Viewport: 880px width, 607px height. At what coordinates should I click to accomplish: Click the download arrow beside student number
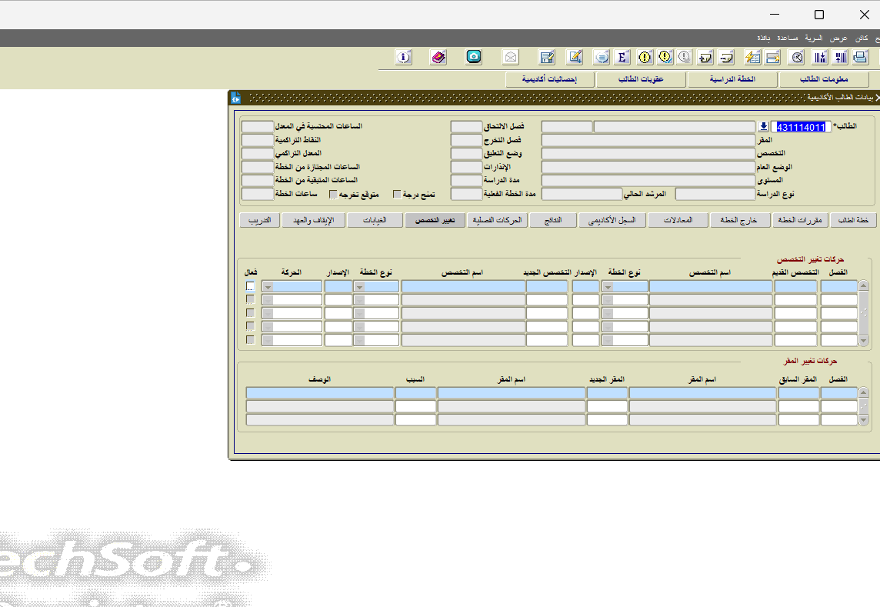click(763, 127)
